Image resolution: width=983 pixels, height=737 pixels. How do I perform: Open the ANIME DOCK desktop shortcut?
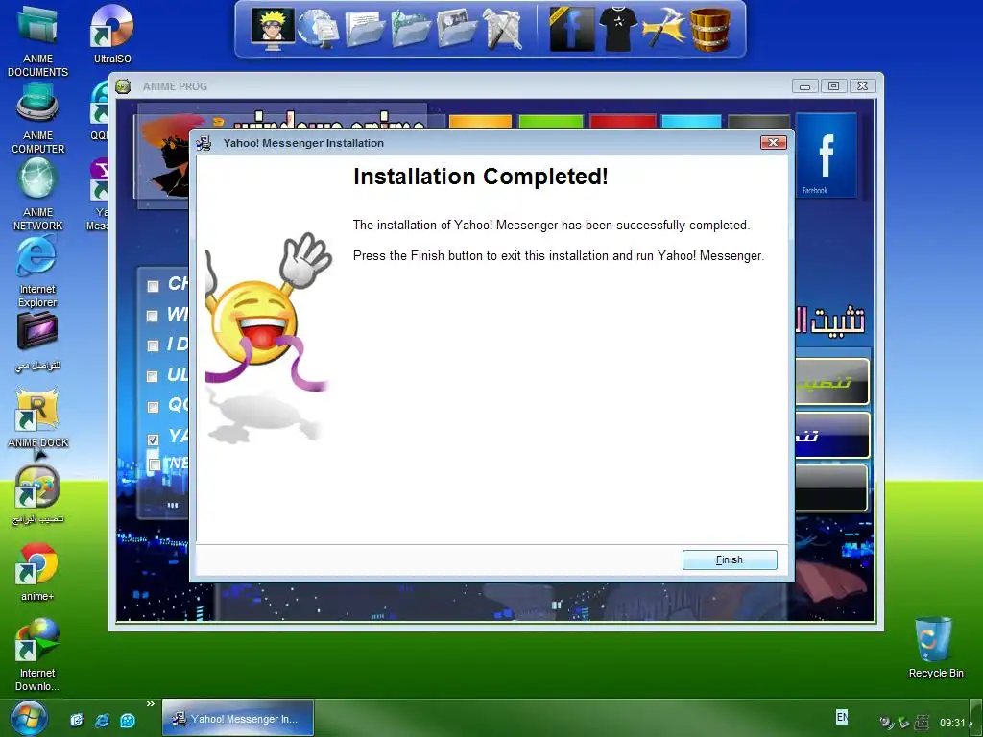(x=37, y=418)
